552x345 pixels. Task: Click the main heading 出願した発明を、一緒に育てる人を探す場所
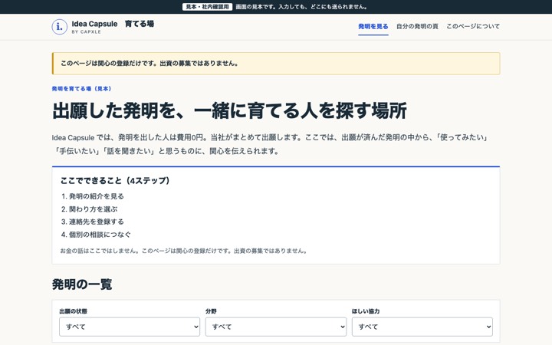coord(229,110)
